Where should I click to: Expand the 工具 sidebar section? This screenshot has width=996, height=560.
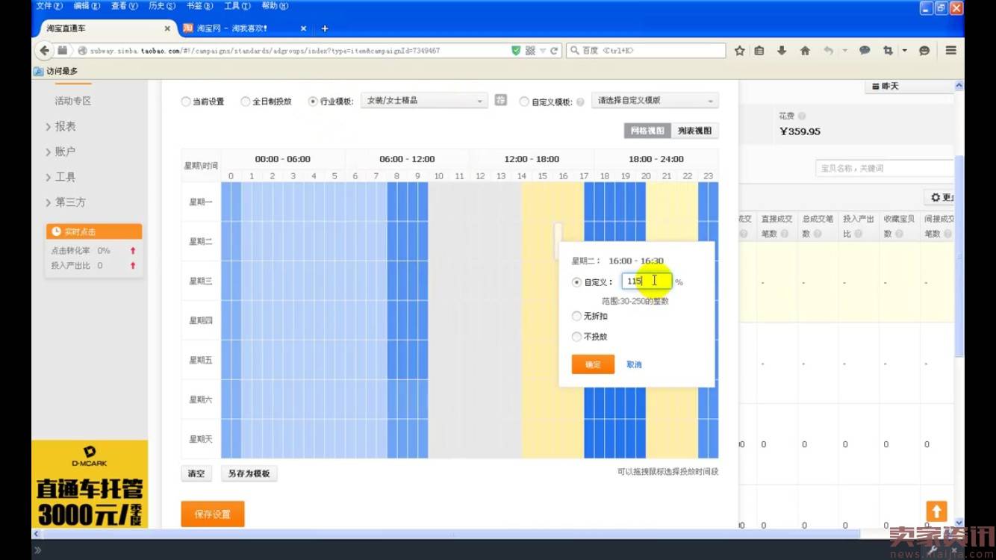point(61,177)
